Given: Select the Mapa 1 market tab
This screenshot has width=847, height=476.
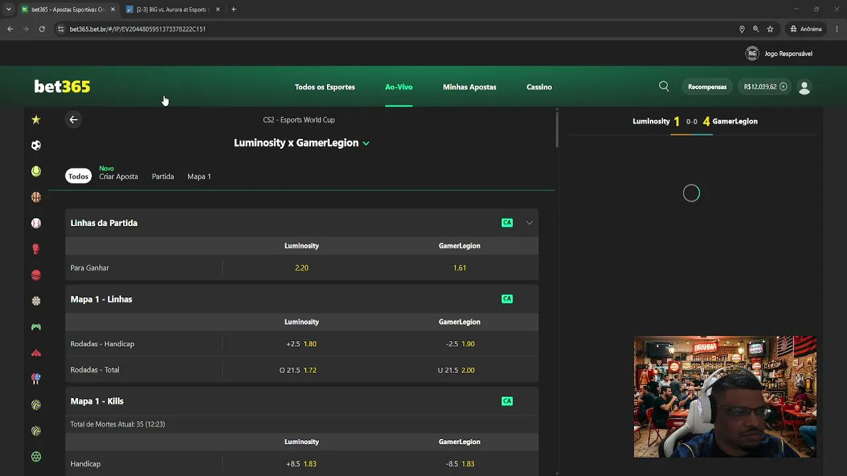Looking at the screenshot, I should pyautogui.click(x=199, y=177).
